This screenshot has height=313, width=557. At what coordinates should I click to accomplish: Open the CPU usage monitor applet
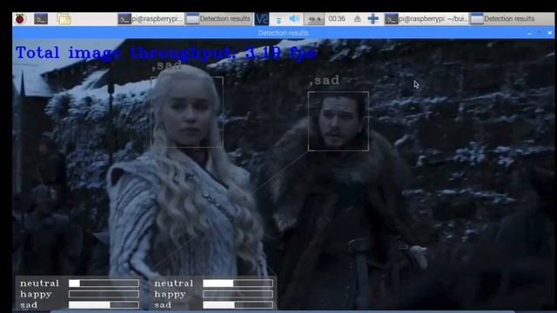(314, 19)
